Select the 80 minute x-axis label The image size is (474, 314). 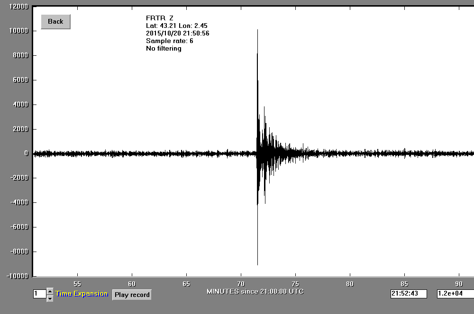(x=350, y=284)
